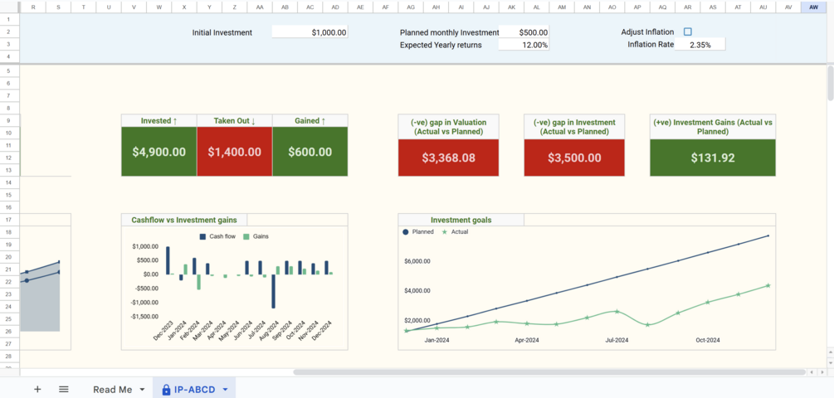
Task: Toggle the Adjust Inflation checkbox
Action: coord(688,32)
